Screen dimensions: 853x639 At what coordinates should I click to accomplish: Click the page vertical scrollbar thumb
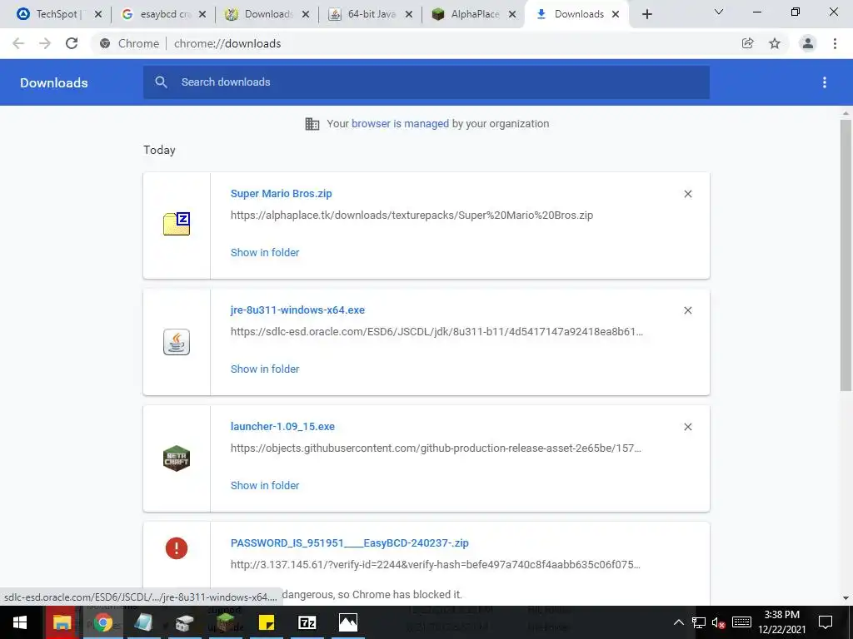tap(846, 255)
